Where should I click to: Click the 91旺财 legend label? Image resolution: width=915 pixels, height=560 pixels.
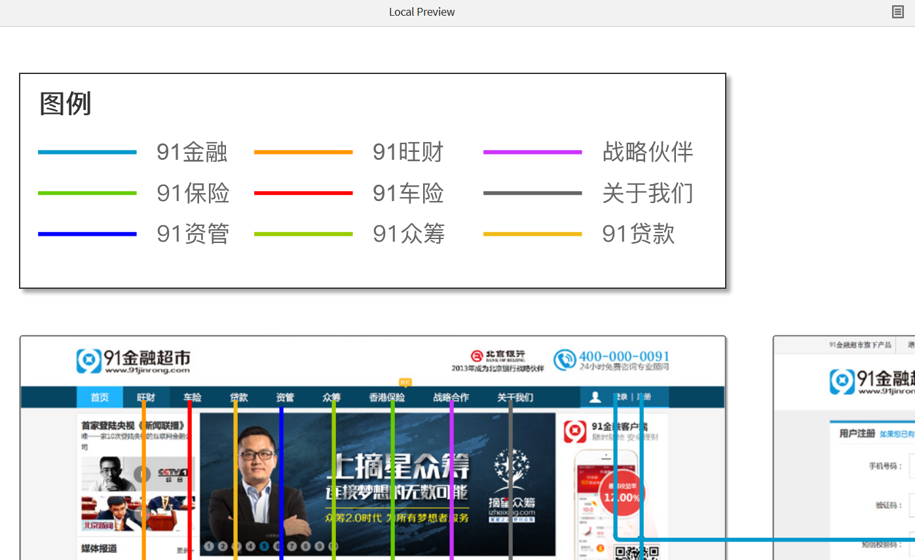[x=409, y=152]
